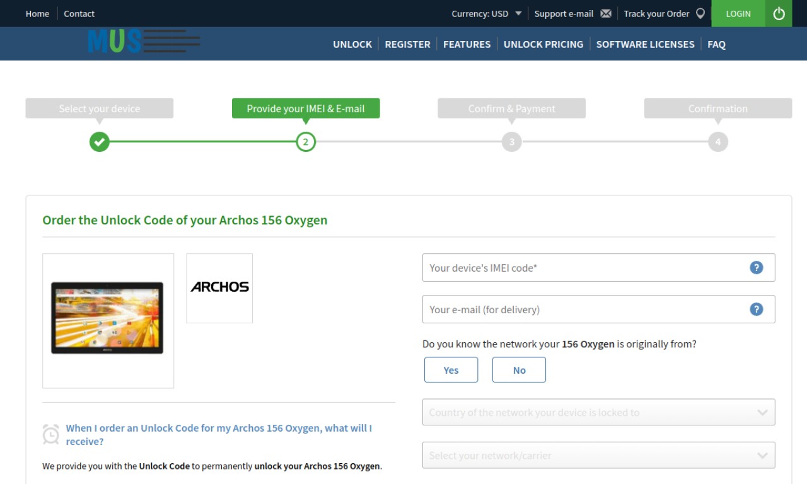Open the UNLOCK menu item

tap(352, 44)
